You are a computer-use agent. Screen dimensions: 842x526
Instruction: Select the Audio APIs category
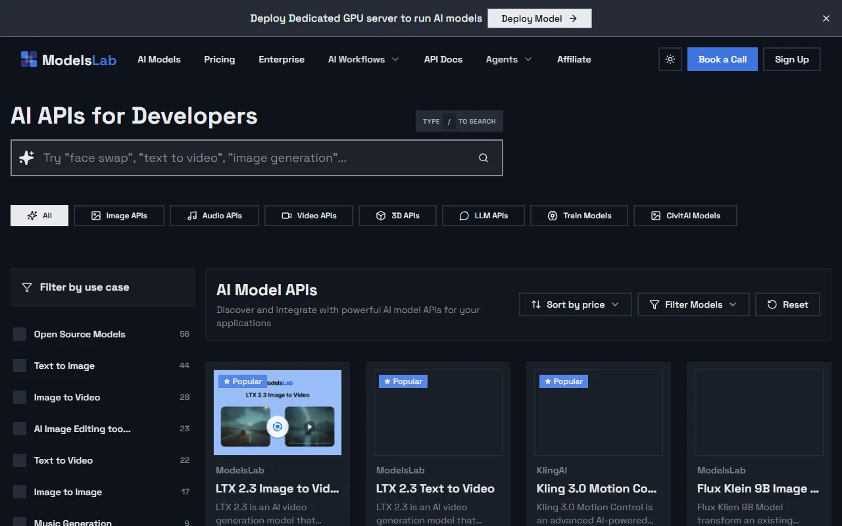click(x=214, y=216)
